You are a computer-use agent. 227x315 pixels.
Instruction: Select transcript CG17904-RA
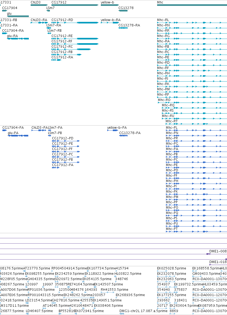(x=13, y=31)
